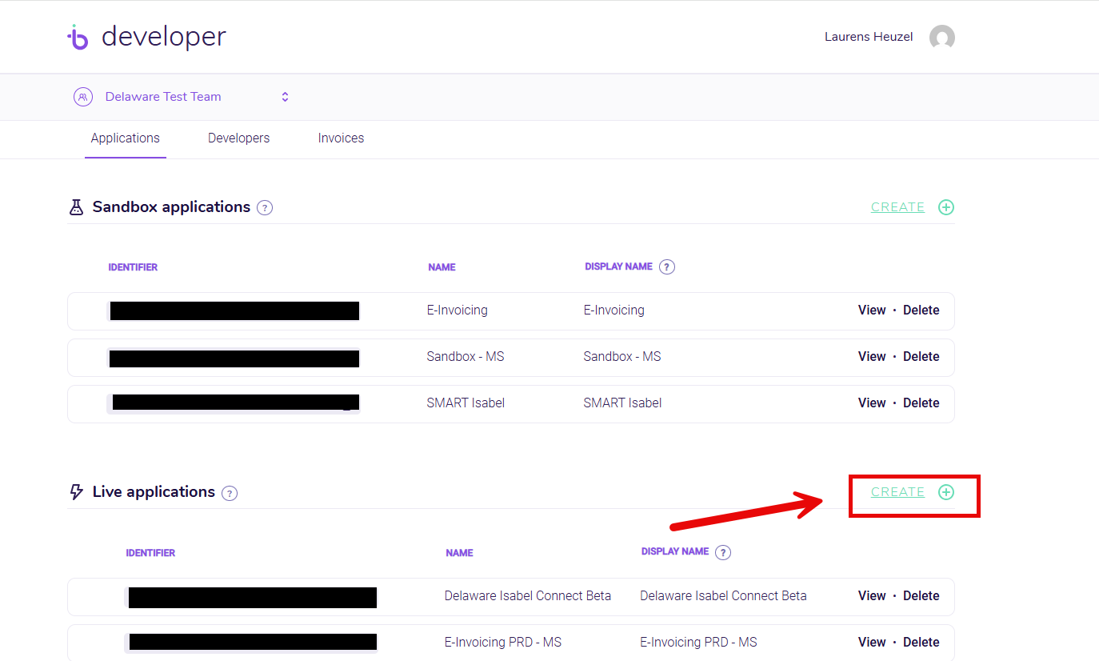Show help for Sandbox Display Name column
Viewport: 1099px width, 661px height.
point(667,267)
